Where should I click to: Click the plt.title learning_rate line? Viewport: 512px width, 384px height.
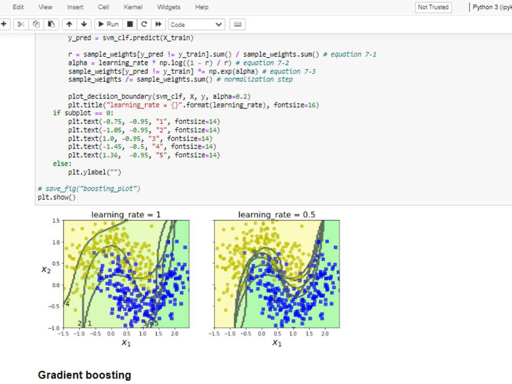coord(194,105)
